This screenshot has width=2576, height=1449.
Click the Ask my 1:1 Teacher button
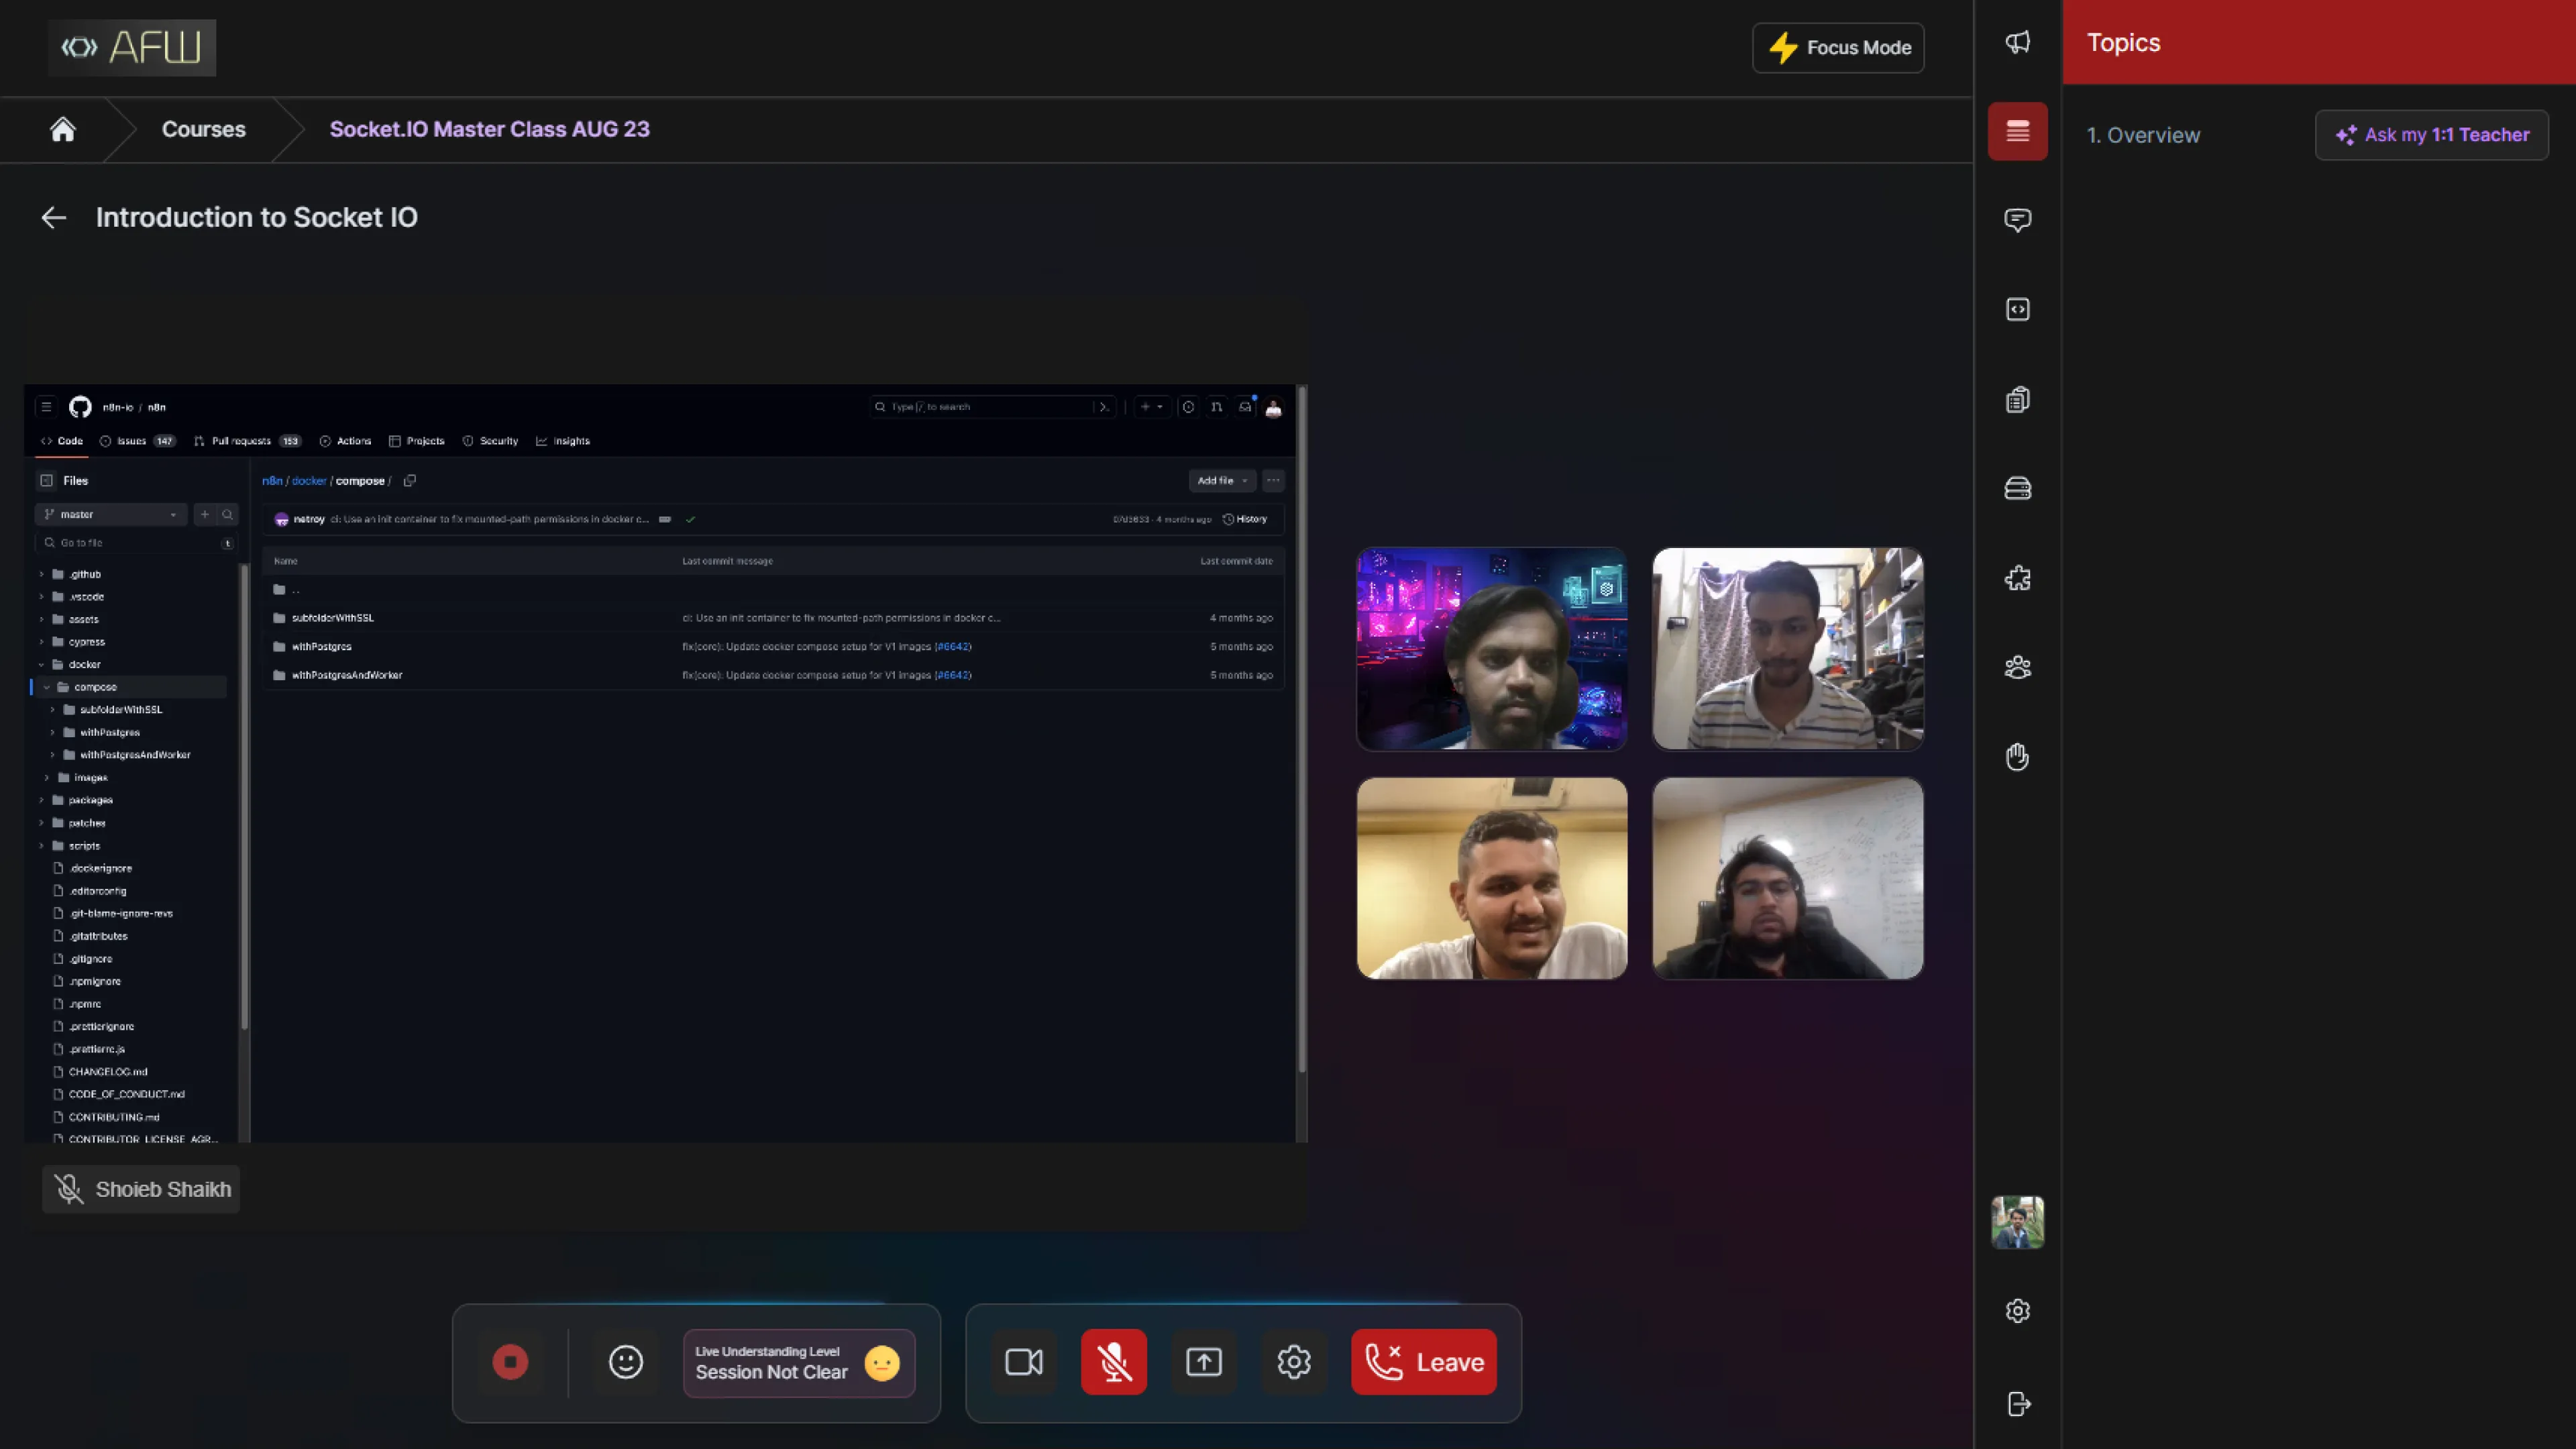(2431, 135)
